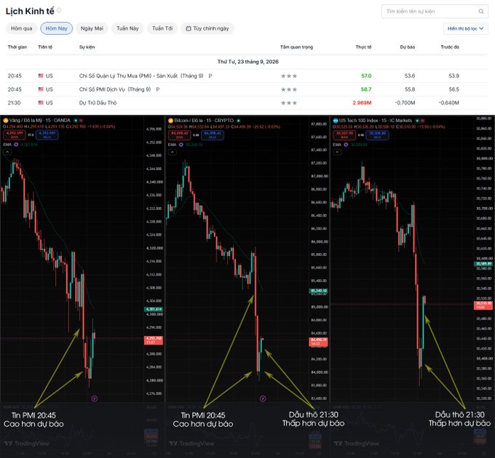Click the info icon beside Lịch Kinh tế
This screenshot has height=458, width=495.
(x=59, y=10)
